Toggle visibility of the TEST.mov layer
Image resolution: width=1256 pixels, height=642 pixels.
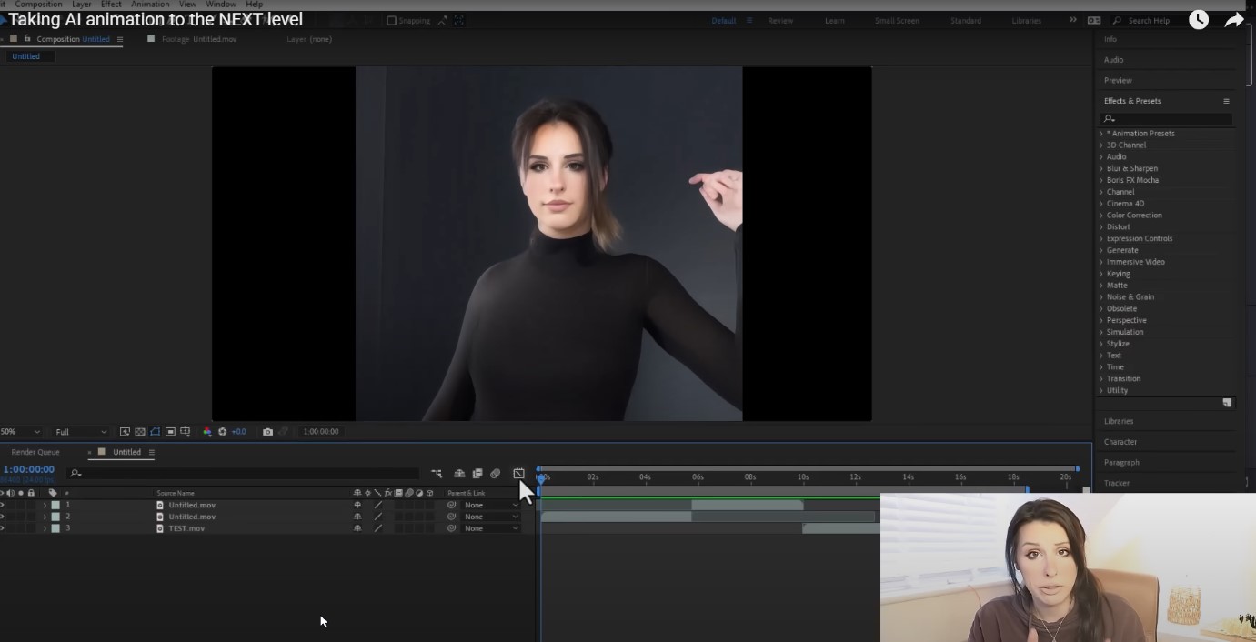(x=3, y=528)
